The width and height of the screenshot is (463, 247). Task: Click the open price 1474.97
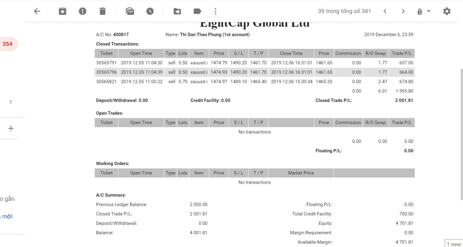point(219,82)
